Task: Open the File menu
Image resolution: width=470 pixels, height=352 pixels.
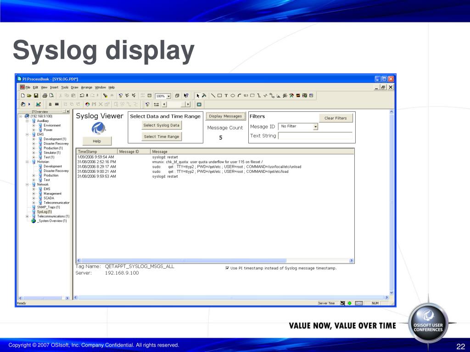Action: 28,88
